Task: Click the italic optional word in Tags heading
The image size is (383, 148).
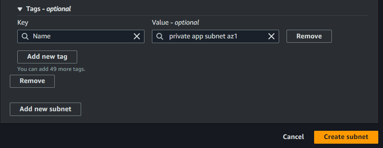Action: (59, 9)
